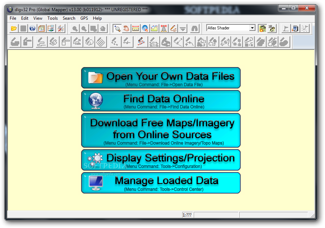Open the GPS menu
The width and height of the screenshot is (325, 228).
84,18
